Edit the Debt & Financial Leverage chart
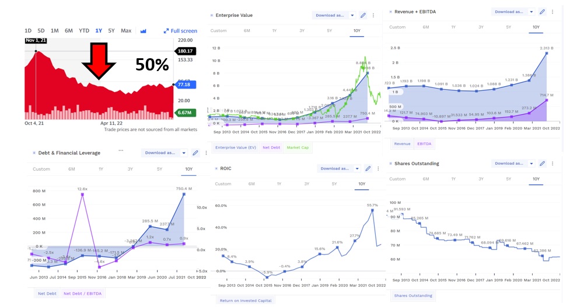The width and height of the screenshot is (573, 307). [195, 153]
